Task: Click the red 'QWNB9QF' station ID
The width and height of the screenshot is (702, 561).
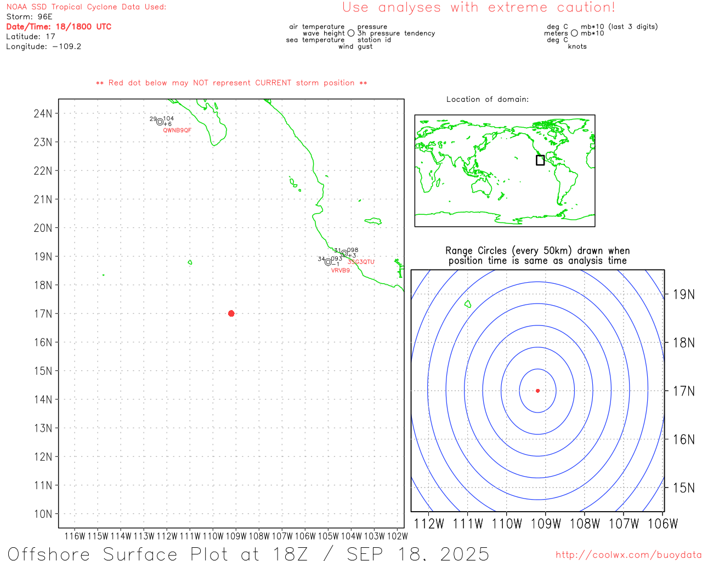Action: (x=177, y=130)
